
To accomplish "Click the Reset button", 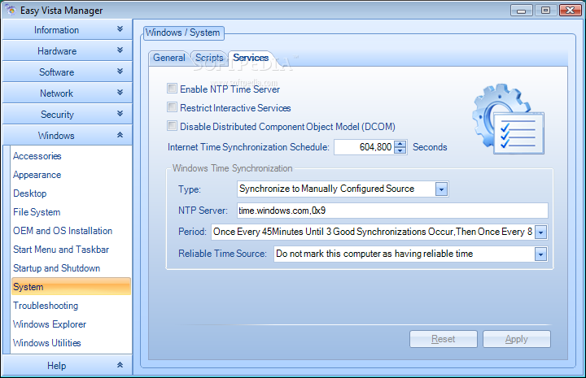I will pos(444,339).
